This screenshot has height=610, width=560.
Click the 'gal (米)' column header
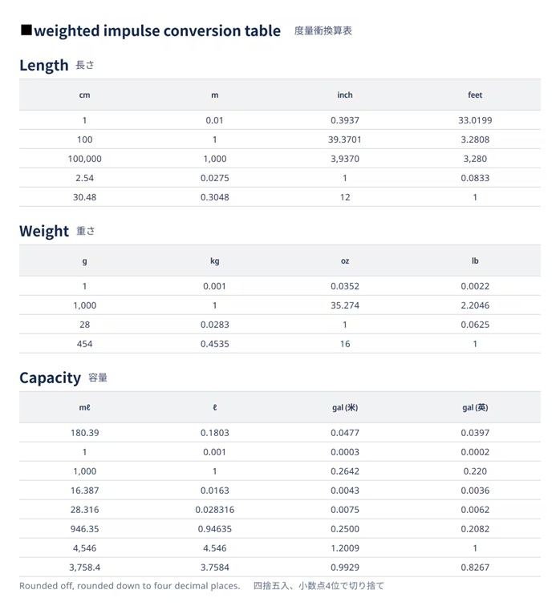pos(345,408)
